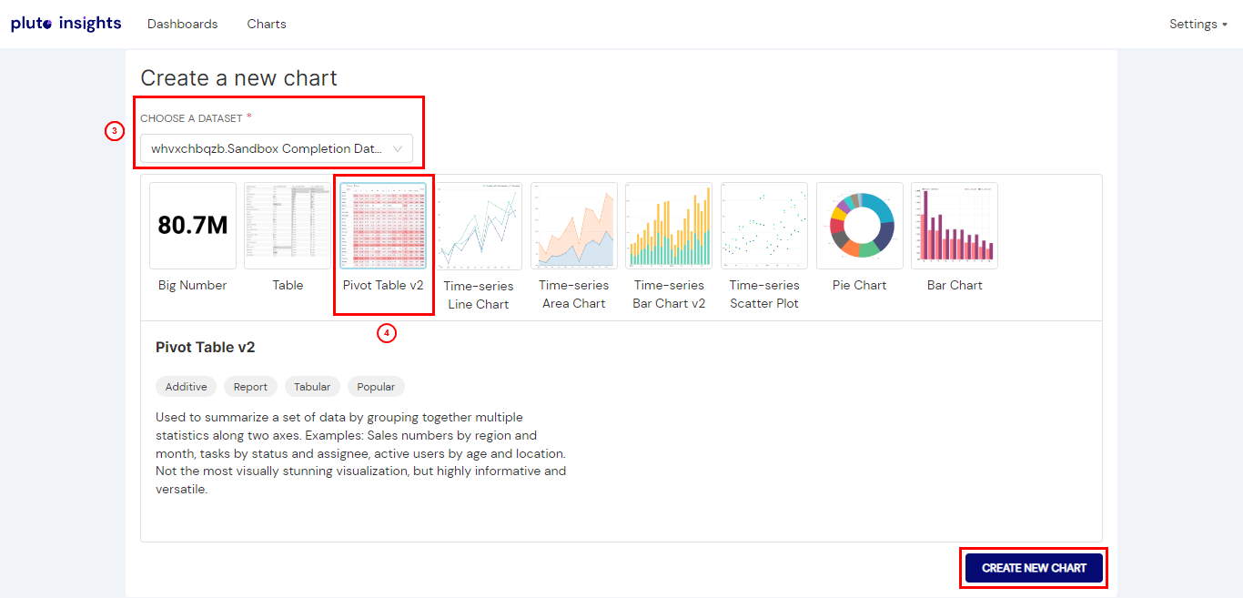Image resolution: width=1243 pixels, height=598 pixels.
Task: Open the Dashboards menu item
Action: (183, 24)
